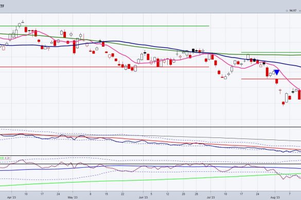Select the long red horizontal support line

pyautogui.click(x=104, y=67)
